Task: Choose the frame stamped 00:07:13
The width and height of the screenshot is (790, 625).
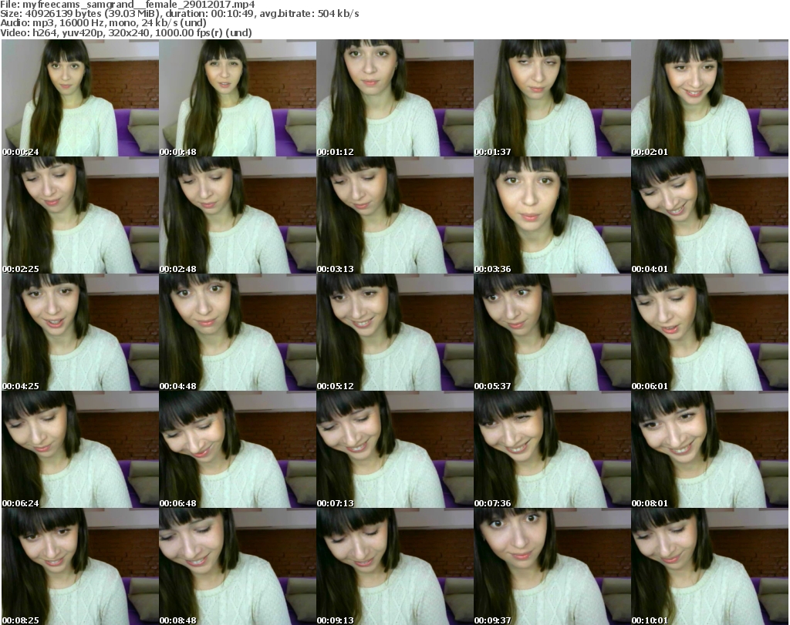Action: [x=395, y=450]
